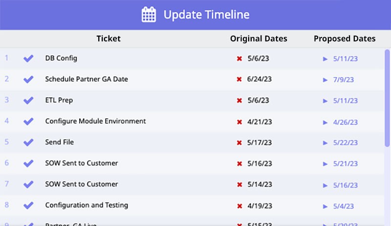Image resolution: width=391 pixels, height=226 pixels.
Task: Toggle the checkmark in row 7
Action: [28, 184]
